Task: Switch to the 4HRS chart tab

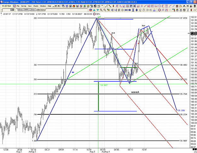Action: click(27, 10)
